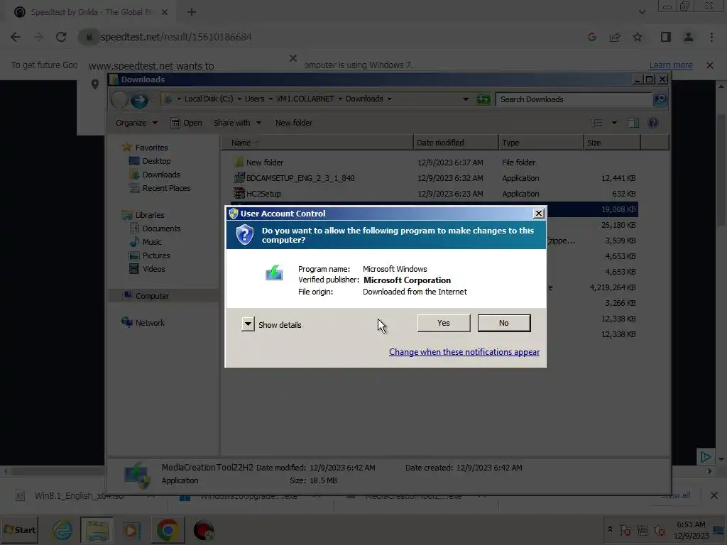727x545 pixels.
Task: Select Computer in navigation pane
Action: tap(146, 296)
